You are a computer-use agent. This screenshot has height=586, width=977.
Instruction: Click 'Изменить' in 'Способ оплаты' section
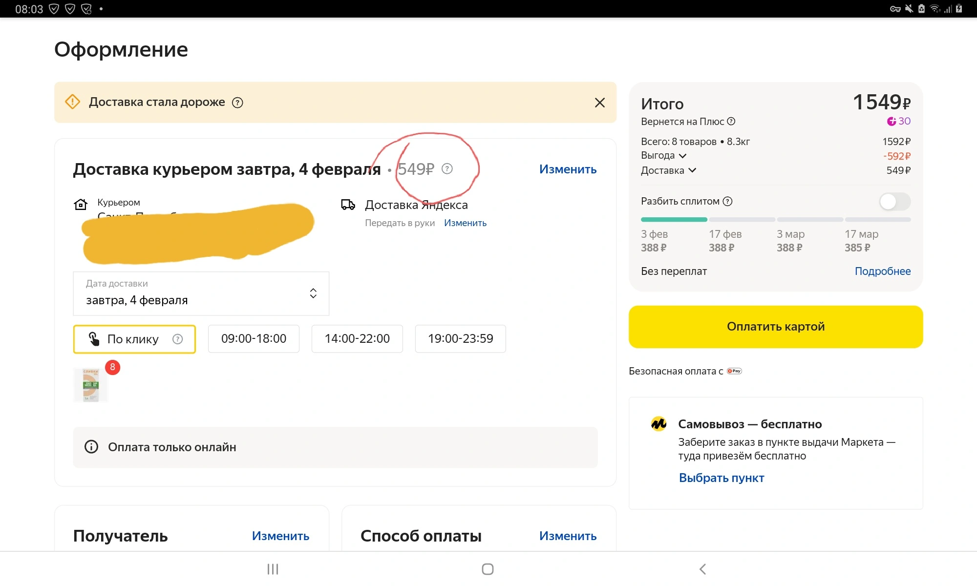click(x=568, y=536)
